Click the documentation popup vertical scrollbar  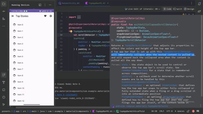point(202,56)
